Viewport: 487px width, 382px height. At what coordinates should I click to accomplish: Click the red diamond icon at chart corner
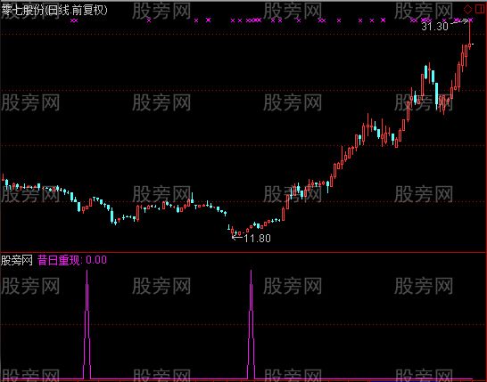(x=467, y=9)
